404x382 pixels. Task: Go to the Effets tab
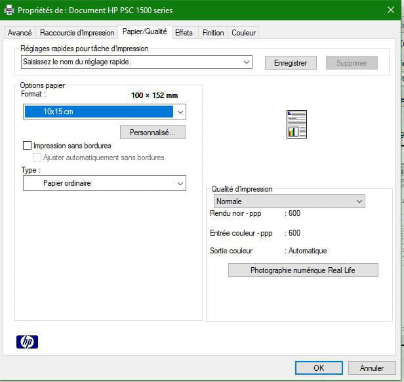184,33
